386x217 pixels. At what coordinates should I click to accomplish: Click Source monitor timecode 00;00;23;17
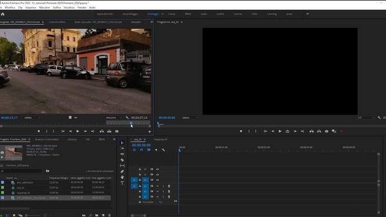pos(9,118)
